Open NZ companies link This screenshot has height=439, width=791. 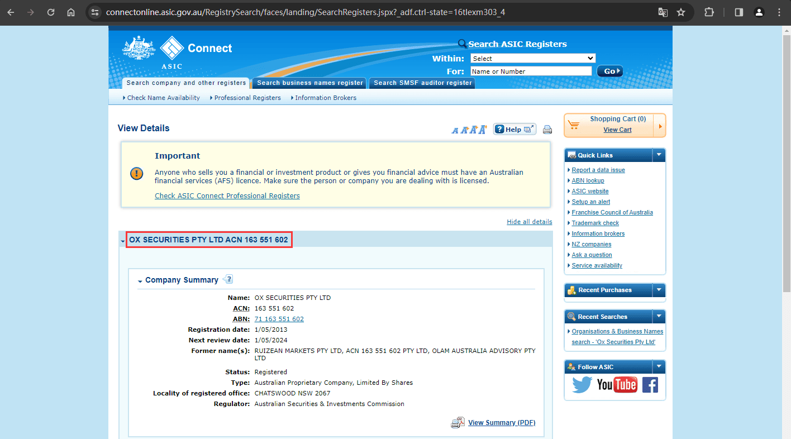pyautogui.click(x=592, y=244)
